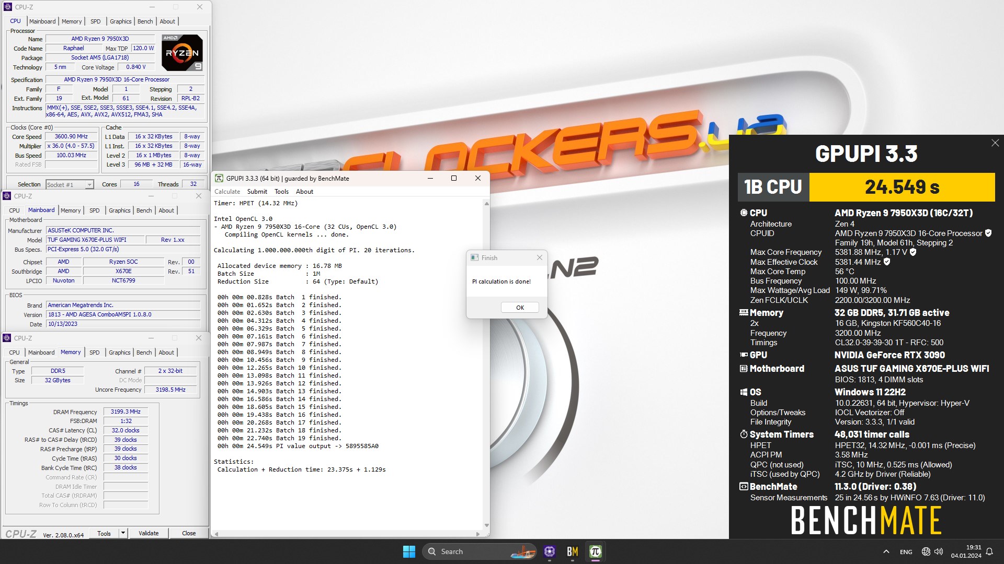
Task: Click the CPU chip icon in BenchMate panel
Action: (744, 213)
